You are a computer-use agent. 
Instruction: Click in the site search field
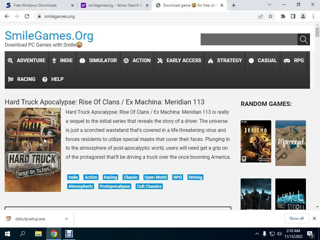click(249, 39)
